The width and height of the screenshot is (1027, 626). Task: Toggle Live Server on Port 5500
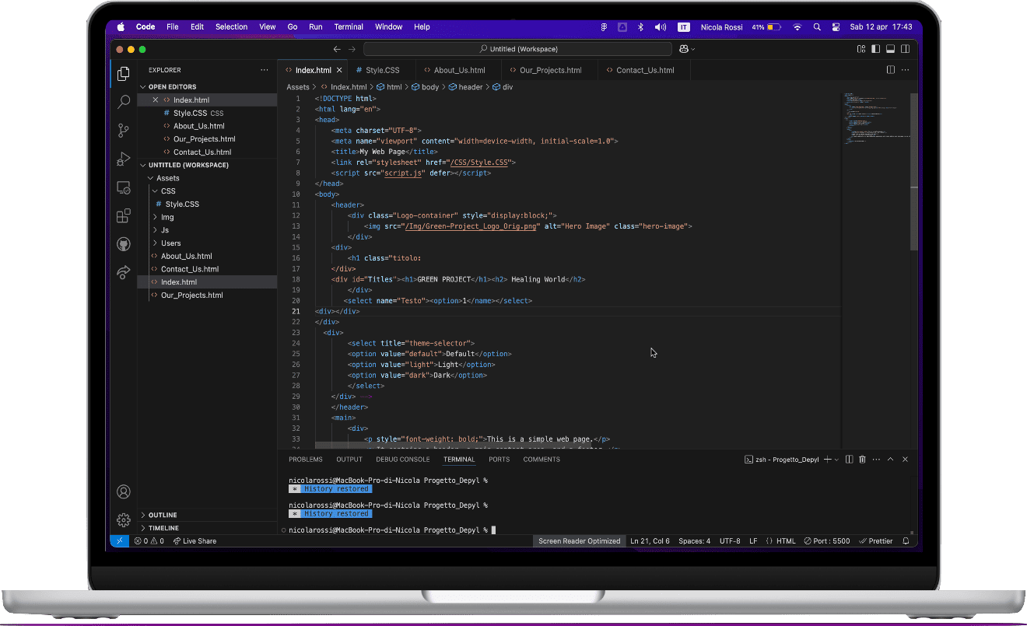tap(826, 541)
